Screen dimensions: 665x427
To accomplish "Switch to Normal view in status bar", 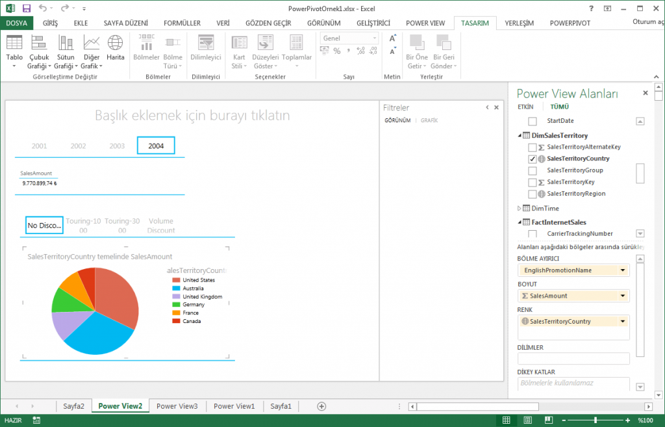I will (x=506, y=421).
